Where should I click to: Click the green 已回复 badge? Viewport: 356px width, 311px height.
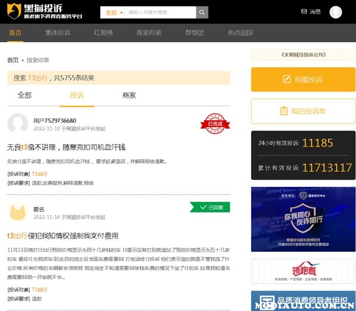tap(210, 207)
